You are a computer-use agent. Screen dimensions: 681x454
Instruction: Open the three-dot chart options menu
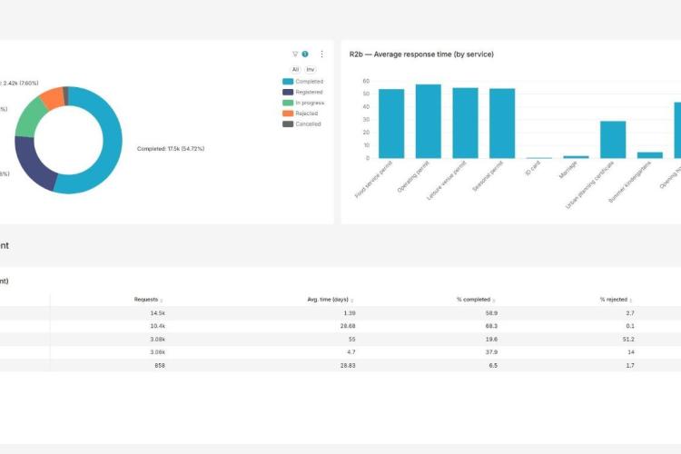click(x=321, y=54)
